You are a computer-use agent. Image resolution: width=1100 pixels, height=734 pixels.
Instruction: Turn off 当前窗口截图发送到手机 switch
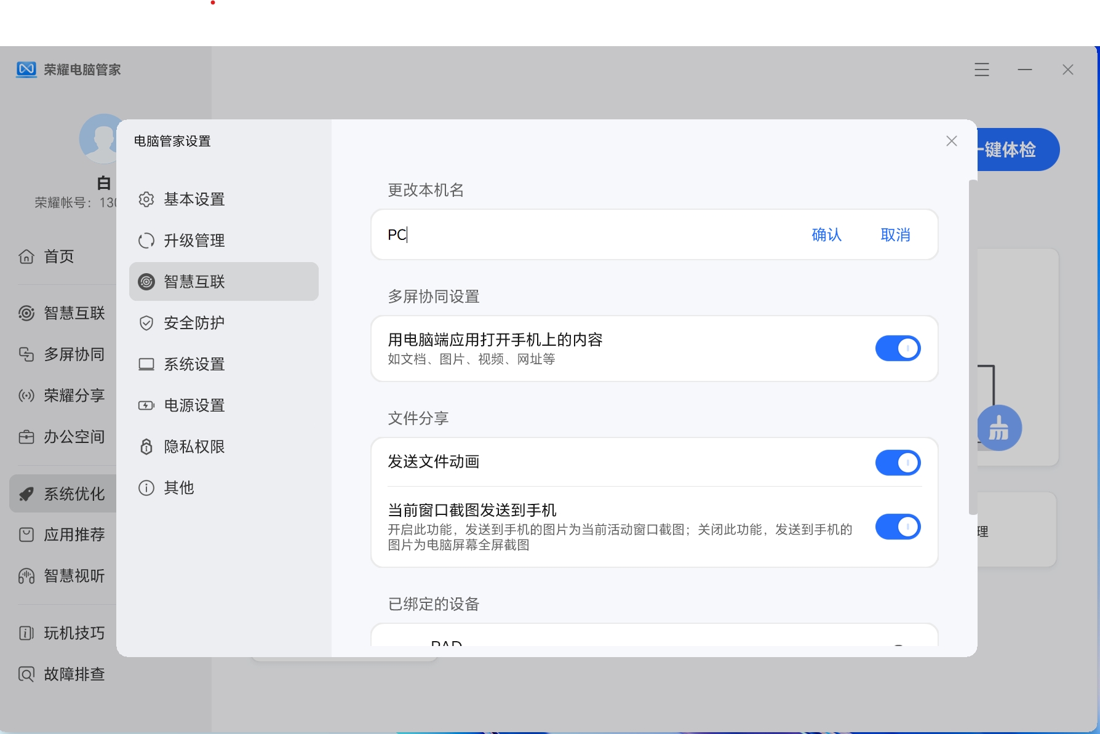(x=898, y=527)
